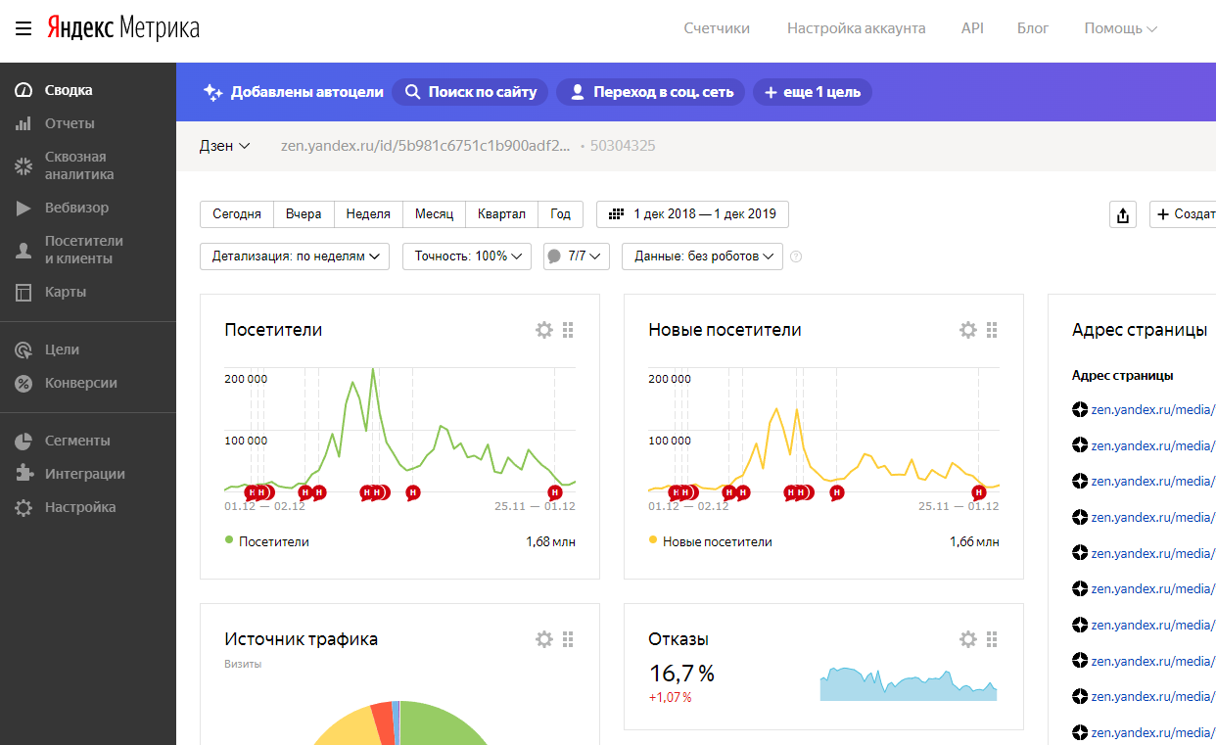Select Сегодня period

pyautogui.click(x=237, y=214)
